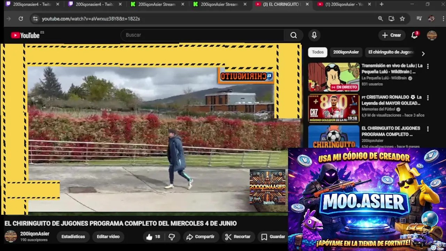Click the '190 suscriptores' subscriber count

point(34,240)
